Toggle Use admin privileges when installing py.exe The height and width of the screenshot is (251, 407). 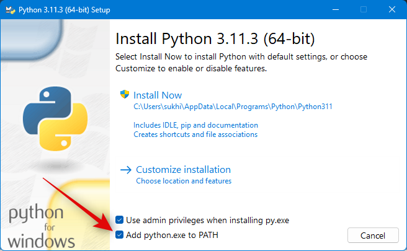click(x=119, y=220)
